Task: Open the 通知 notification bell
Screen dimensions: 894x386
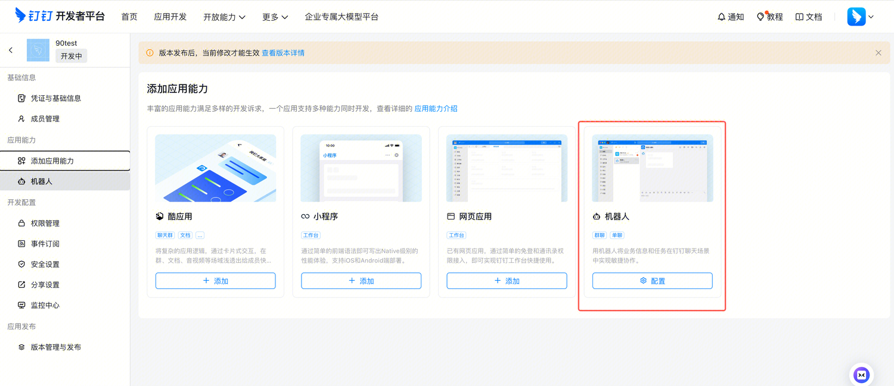Action: [x=730, y=17]
